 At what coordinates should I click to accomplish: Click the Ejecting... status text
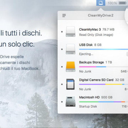[86, 54]
